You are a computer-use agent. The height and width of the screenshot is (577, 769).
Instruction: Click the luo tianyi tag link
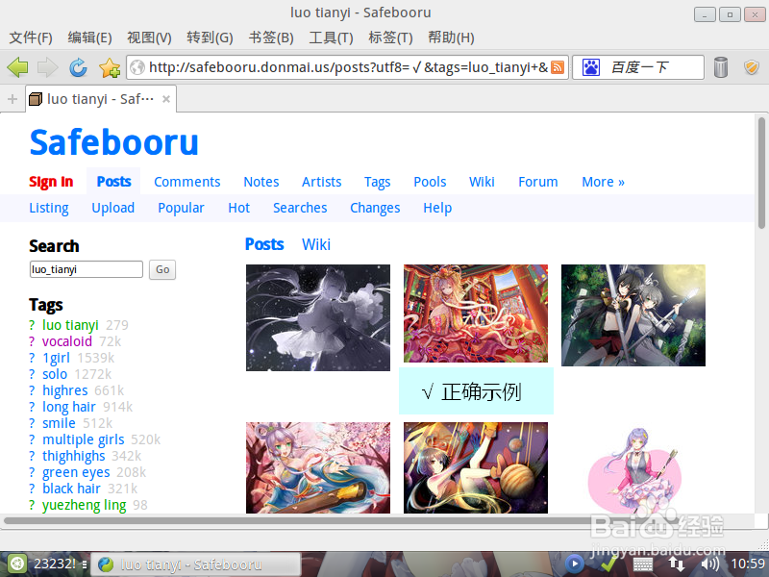coord(70,325)
